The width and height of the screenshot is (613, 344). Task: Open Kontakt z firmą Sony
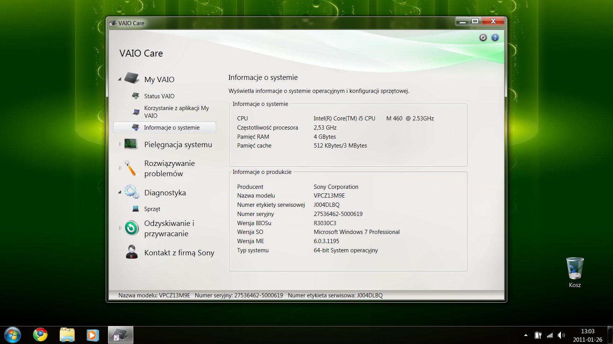point(179,253)
